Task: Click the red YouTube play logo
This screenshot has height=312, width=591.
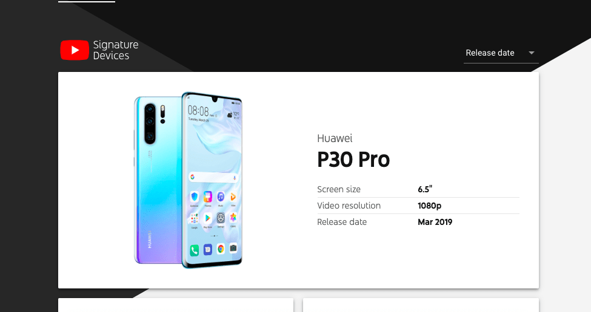Action: 75,50
